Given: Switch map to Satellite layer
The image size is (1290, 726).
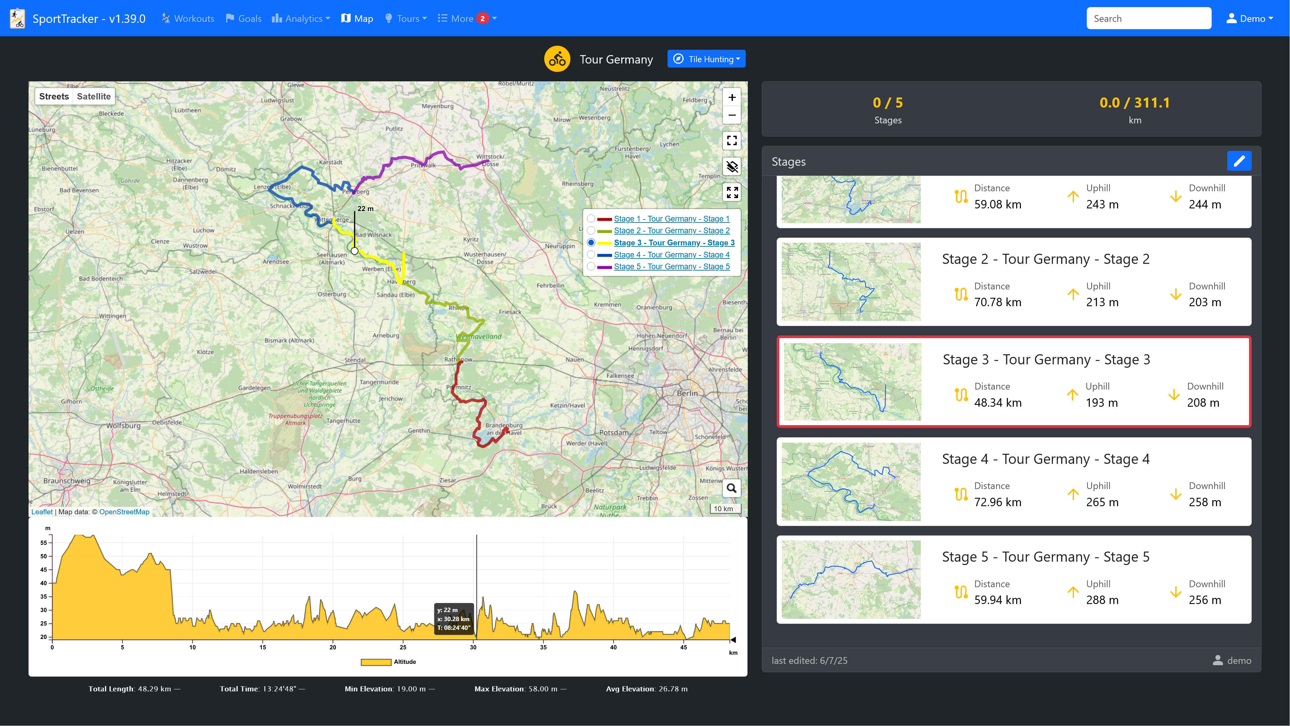Looking at the screenshot, I should point(94,96).
